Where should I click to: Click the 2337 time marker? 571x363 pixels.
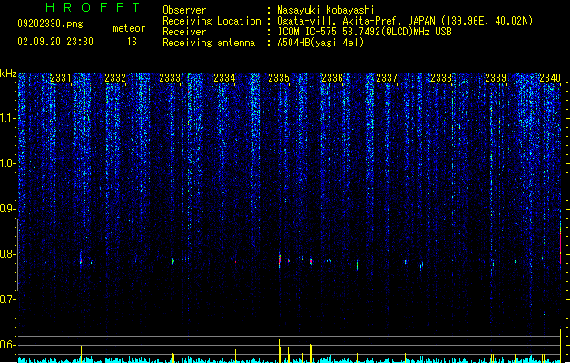(387, 78)
